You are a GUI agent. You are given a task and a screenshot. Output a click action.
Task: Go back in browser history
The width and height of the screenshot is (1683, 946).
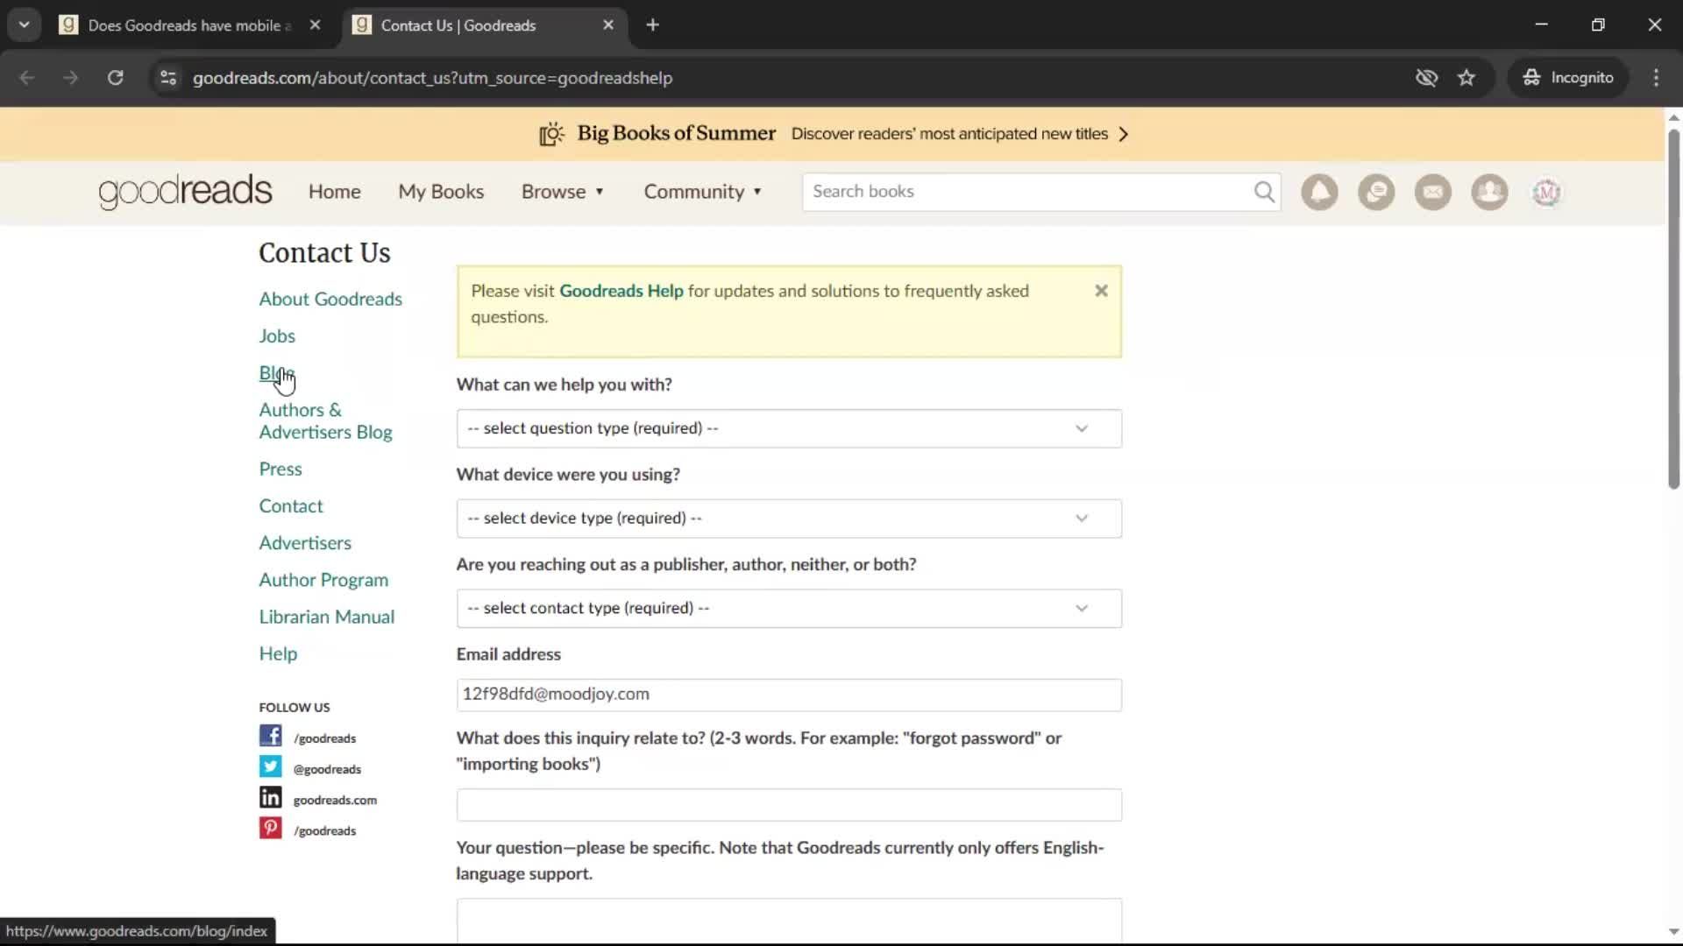point(27,78)
